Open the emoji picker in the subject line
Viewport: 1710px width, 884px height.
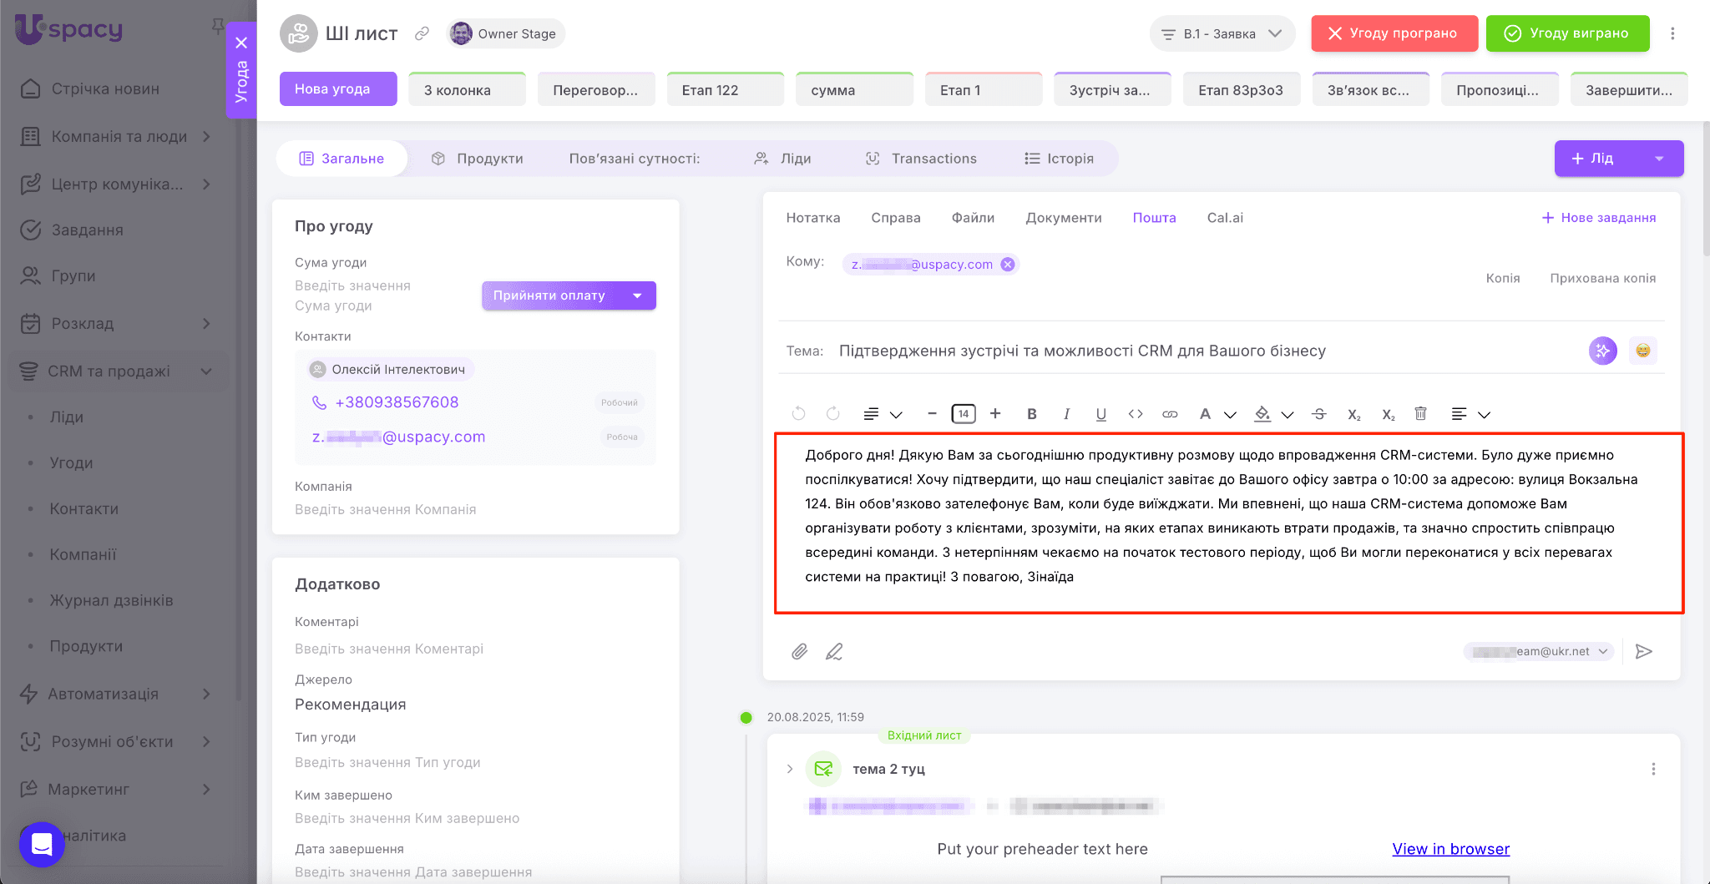point(1642,351)
